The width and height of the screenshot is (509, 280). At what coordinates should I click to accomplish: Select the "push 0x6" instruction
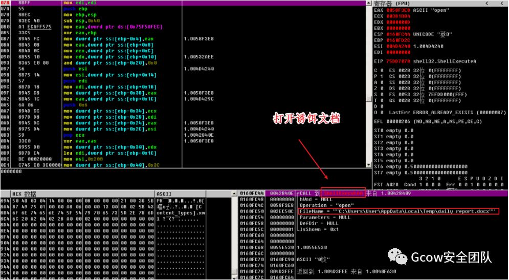pyautogui.click(x=75, y=105)
